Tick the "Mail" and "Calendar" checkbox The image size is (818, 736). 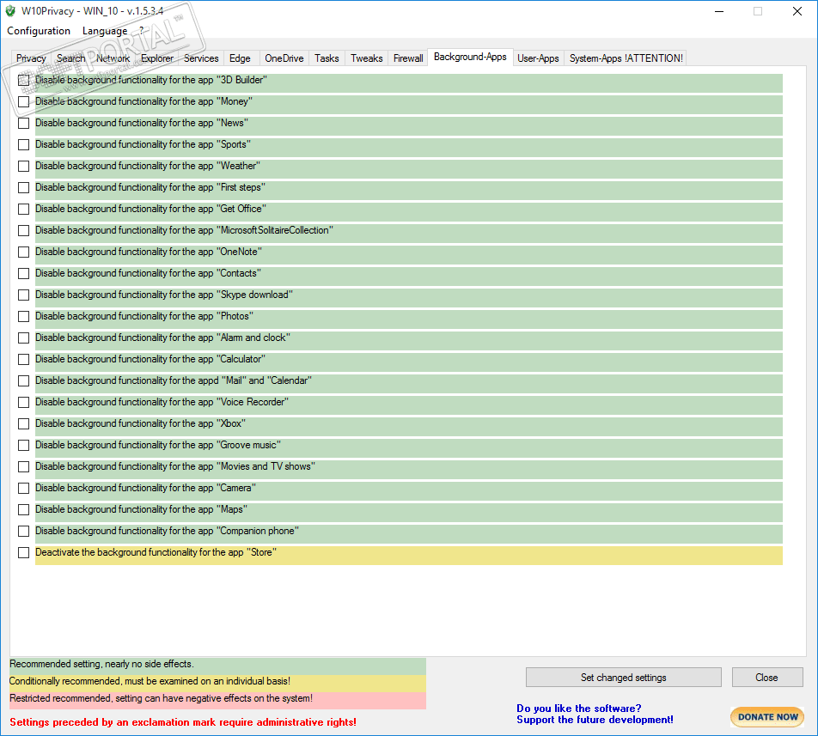coord(23,381)
